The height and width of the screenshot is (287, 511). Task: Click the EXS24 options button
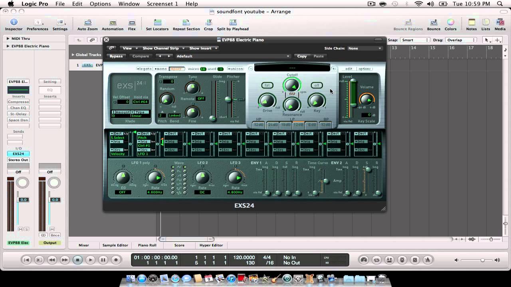[x=364, y=69]
